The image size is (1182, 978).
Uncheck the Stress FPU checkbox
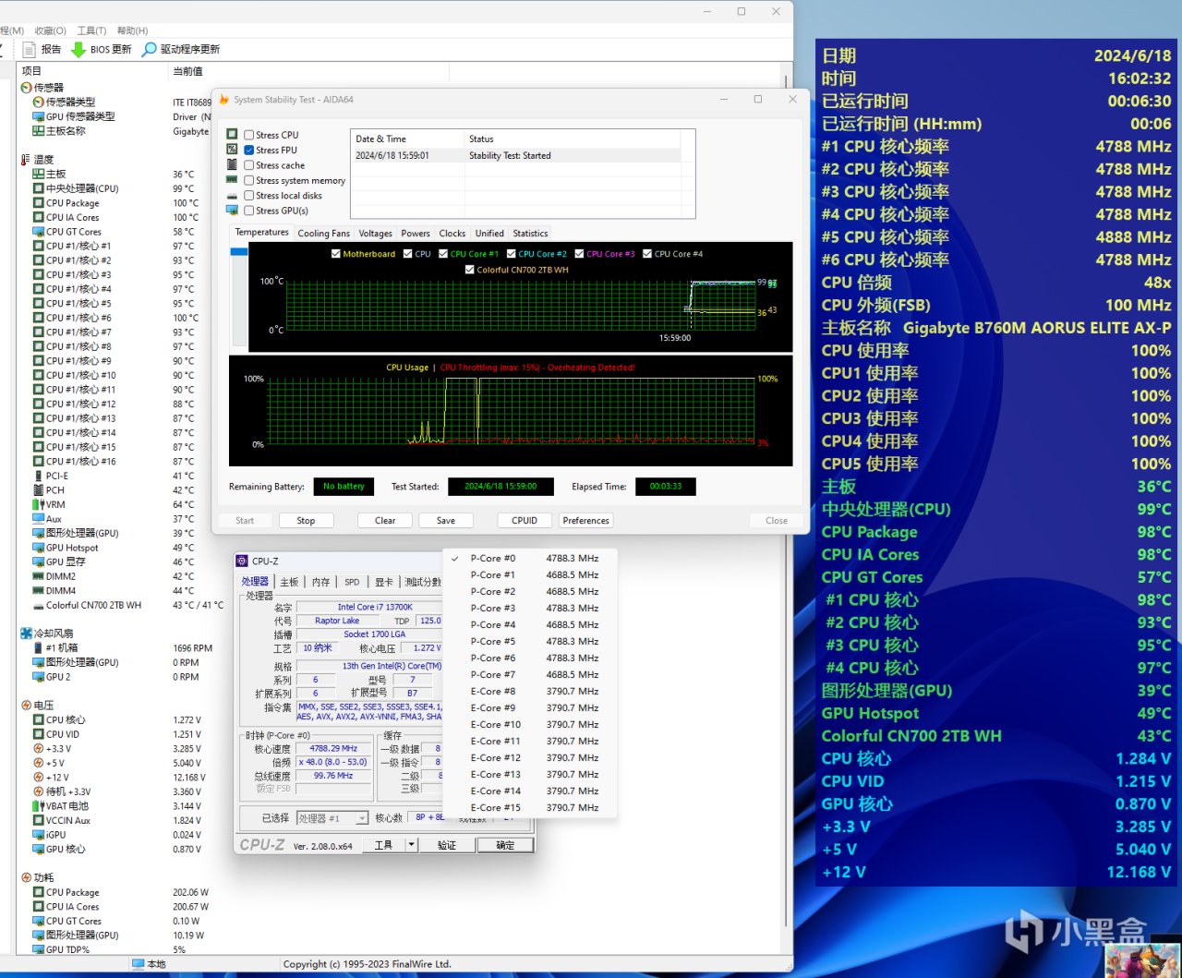(248, 150)
